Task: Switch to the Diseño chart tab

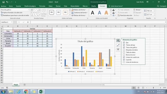Action: point(93,6)
